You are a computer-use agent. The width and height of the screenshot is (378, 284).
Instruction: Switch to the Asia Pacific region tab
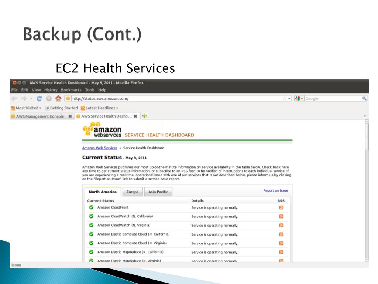(158, 192)
